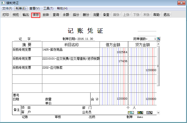Click the scroll-down arrow at voucher bottom right

158,113
